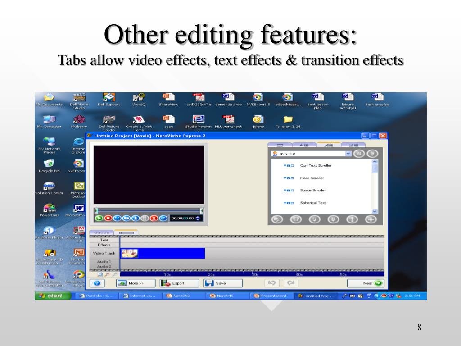Viewport: 461px width, 346px height.
Task: Click the effects list scroll up arrow
Action: 374,162
